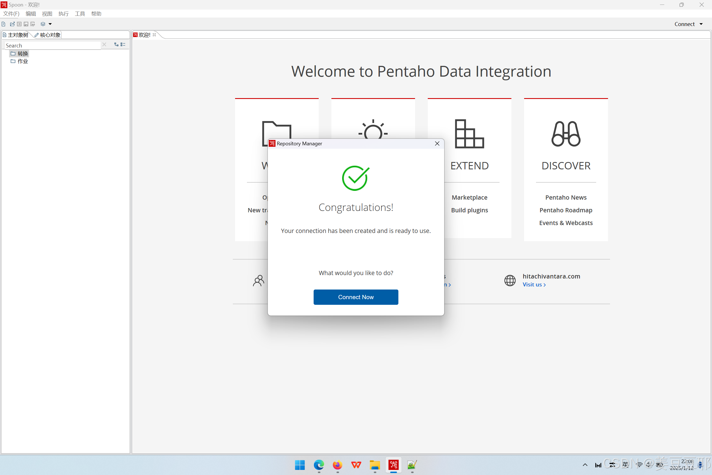Collapse all tree nodes icon
Image resolution: width=712 pixels, height=475 pixels.
[123, 45]
